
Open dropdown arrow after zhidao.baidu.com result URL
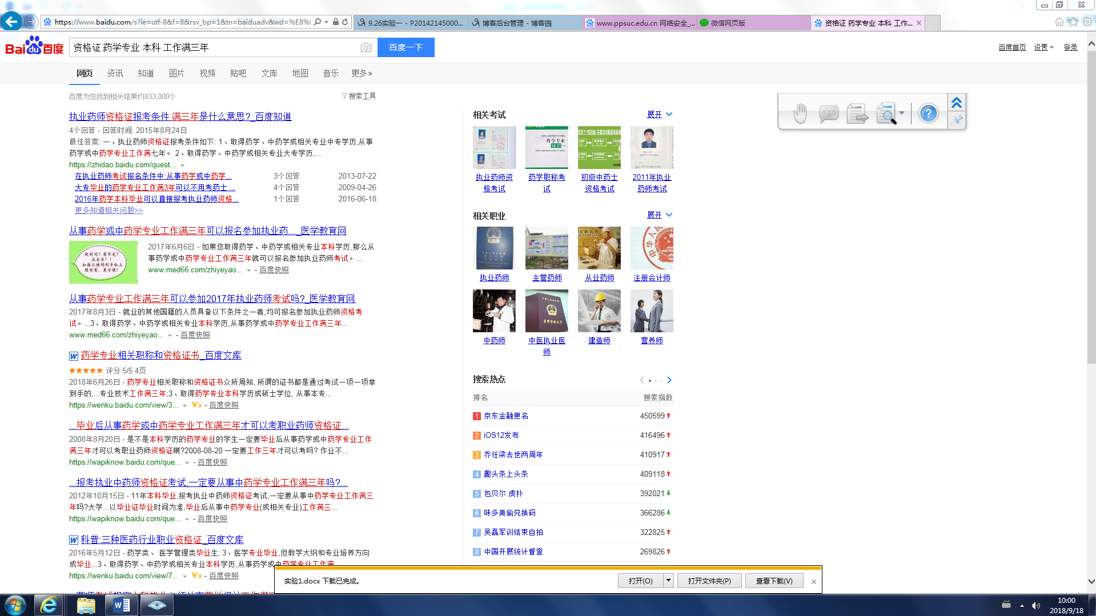(183, 165)
